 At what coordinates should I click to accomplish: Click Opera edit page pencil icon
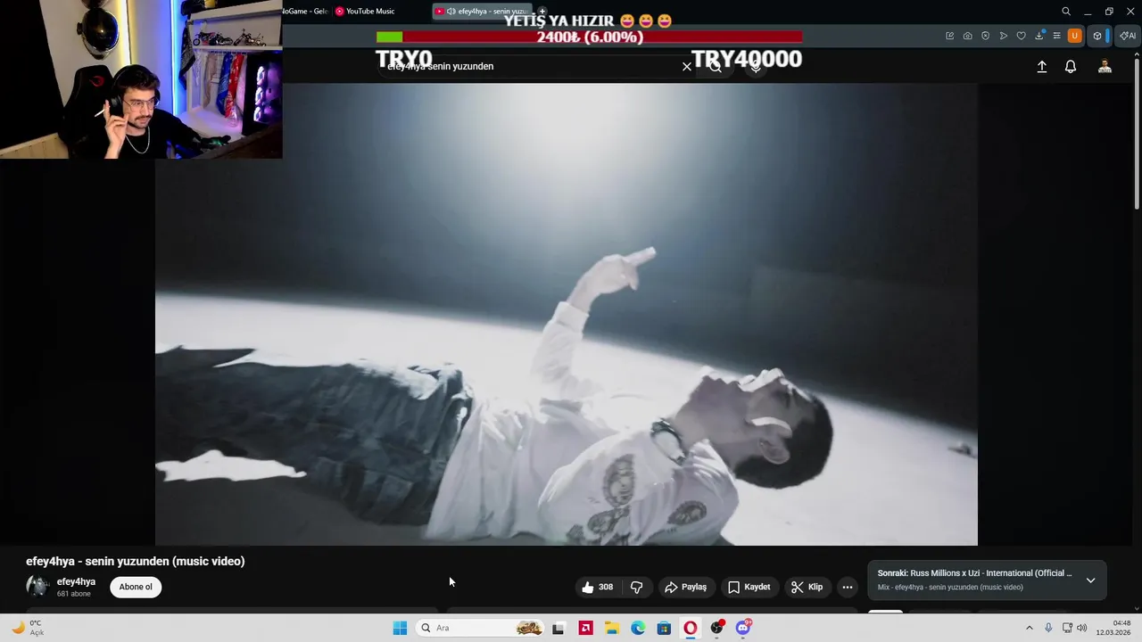950,36
